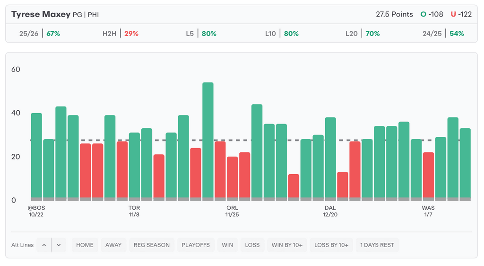Screen dimensions: 484x266
Task: Lower the Alt Lines value with down chevron
Action: tap(59, 245)
